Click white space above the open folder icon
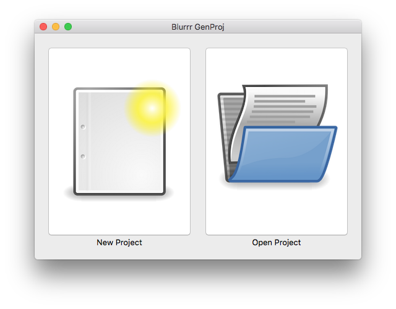 pos(277,65)
